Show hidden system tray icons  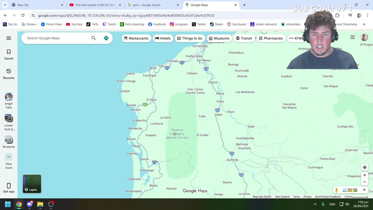(x=315, y=204)
